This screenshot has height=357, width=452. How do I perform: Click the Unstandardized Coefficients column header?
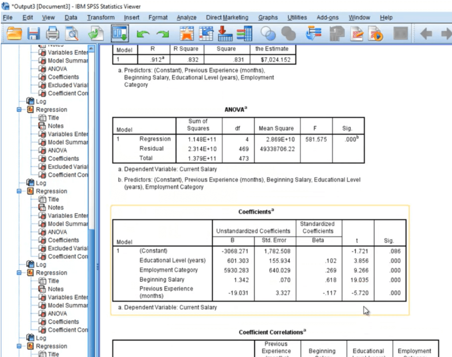point(253,231)
